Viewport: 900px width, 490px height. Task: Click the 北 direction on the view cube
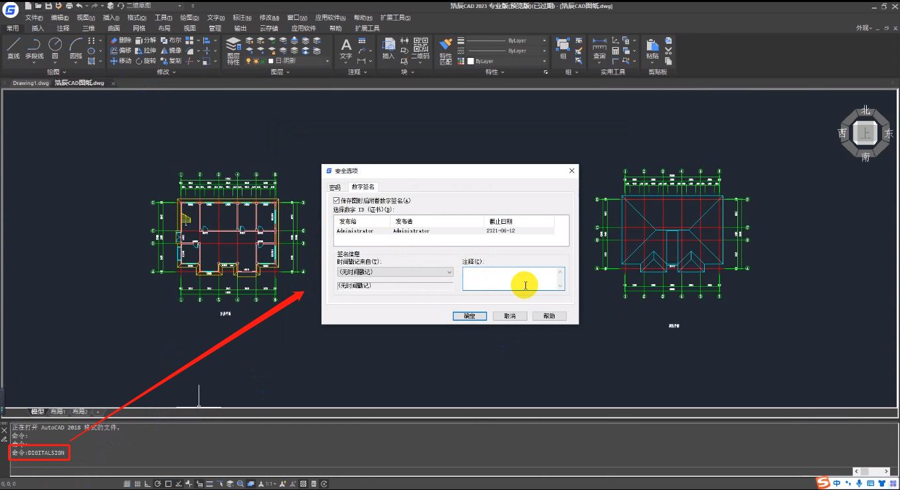(865, 110)
